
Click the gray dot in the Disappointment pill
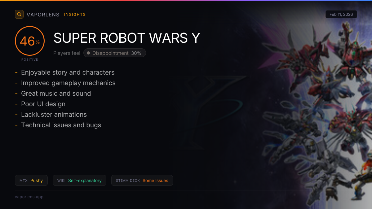coord(88,53)
